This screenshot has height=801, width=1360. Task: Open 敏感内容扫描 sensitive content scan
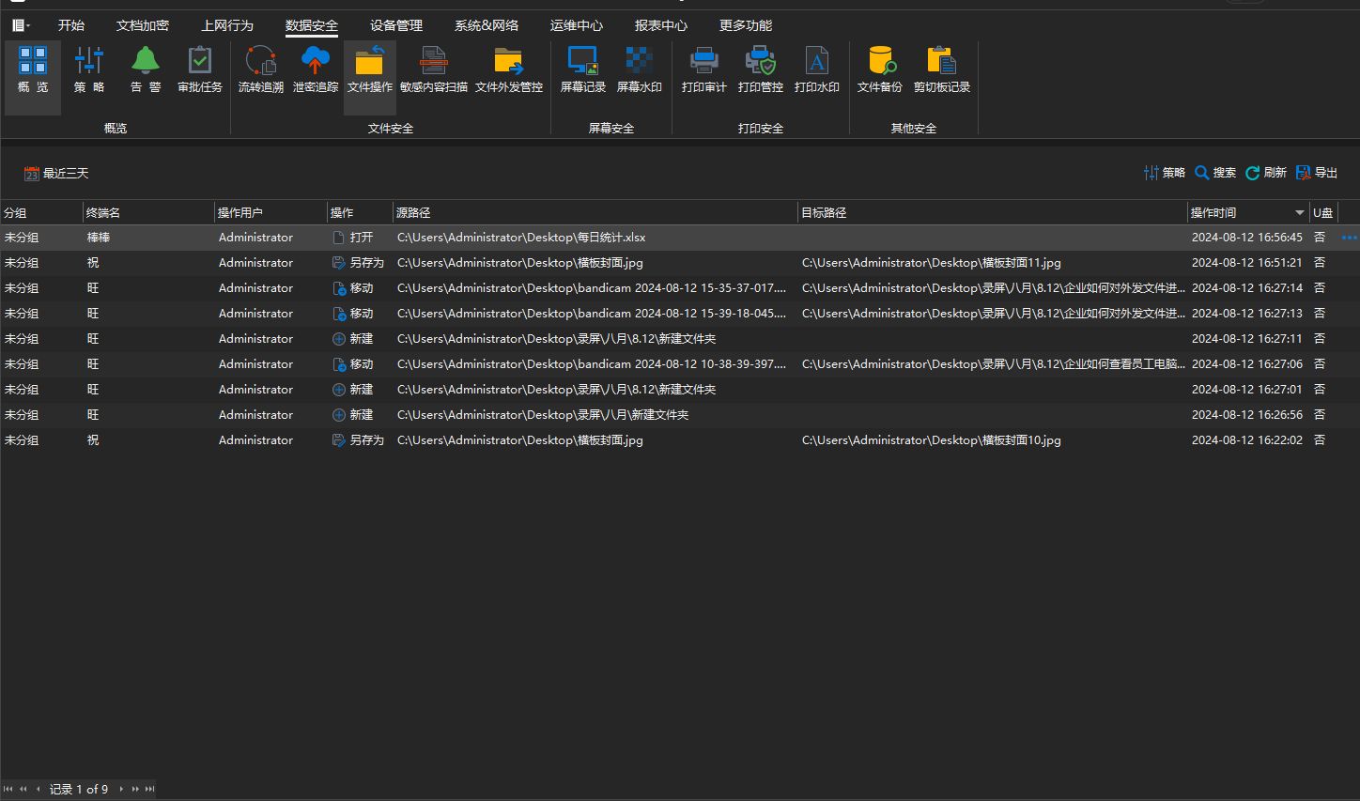point(433,70)
